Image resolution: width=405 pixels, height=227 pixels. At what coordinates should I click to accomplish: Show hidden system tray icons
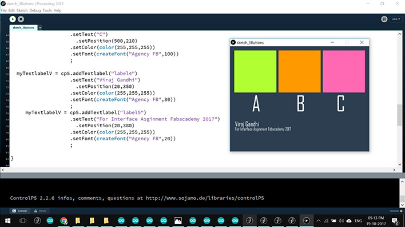319,221
